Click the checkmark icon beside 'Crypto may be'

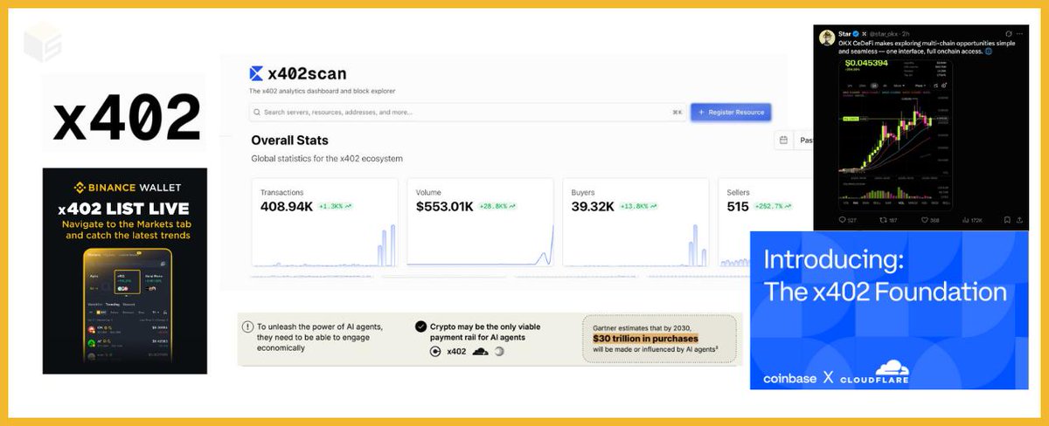(421, 326)
